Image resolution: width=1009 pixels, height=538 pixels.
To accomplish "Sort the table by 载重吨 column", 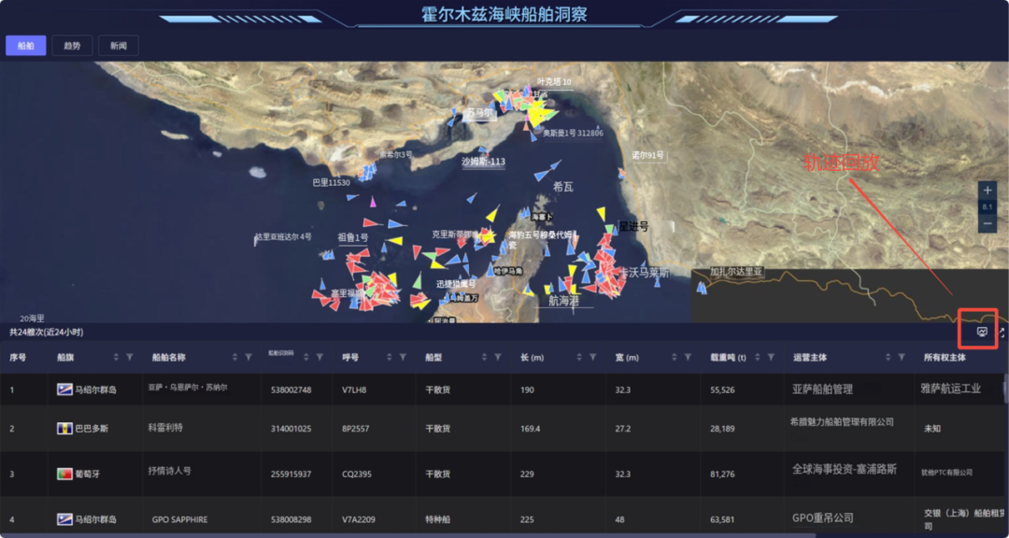I will [x=758, y=357].
